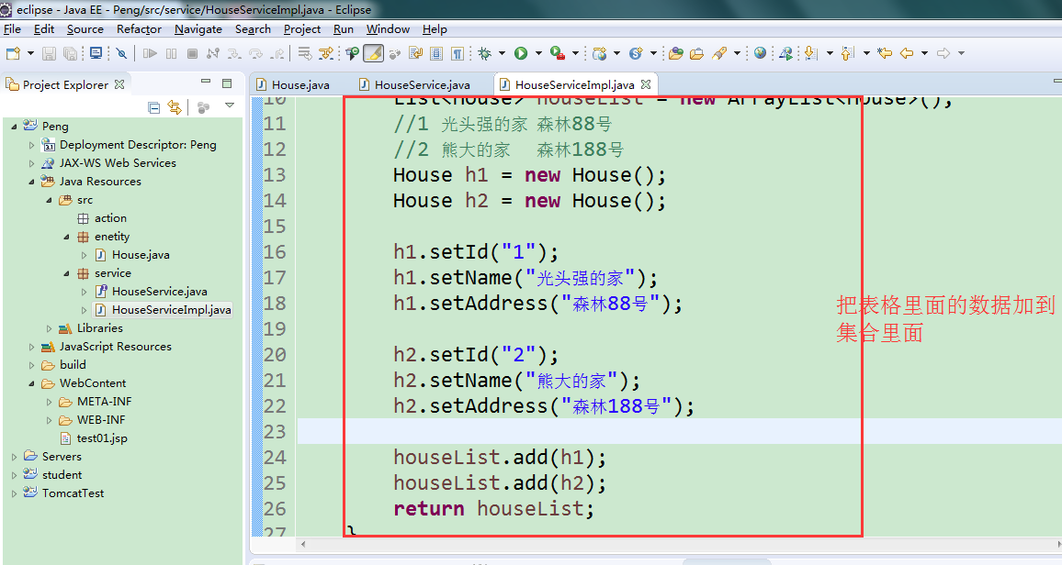1062x565 pixels.
Task: Click the Save toolbar icon
Action: 49,53
